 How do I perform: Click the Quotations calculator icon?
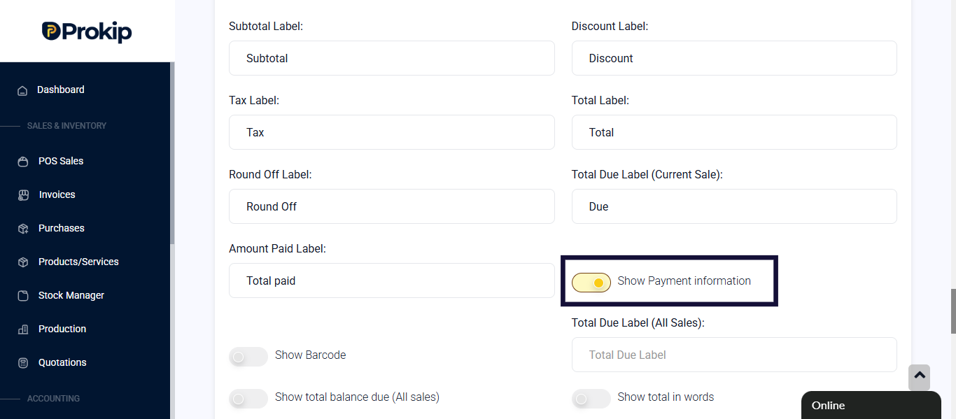(23, 363)
